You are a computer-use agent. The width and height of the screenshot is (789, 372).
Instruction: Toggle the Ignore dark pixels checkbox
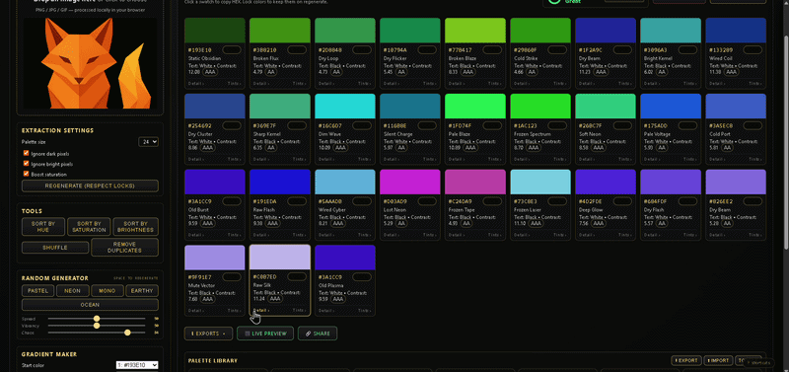tap(27, 153)
